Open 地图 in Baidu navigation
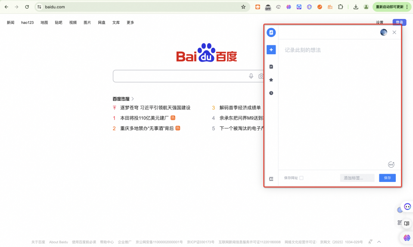Screen dimensions: 413x247 coord(44,22)
